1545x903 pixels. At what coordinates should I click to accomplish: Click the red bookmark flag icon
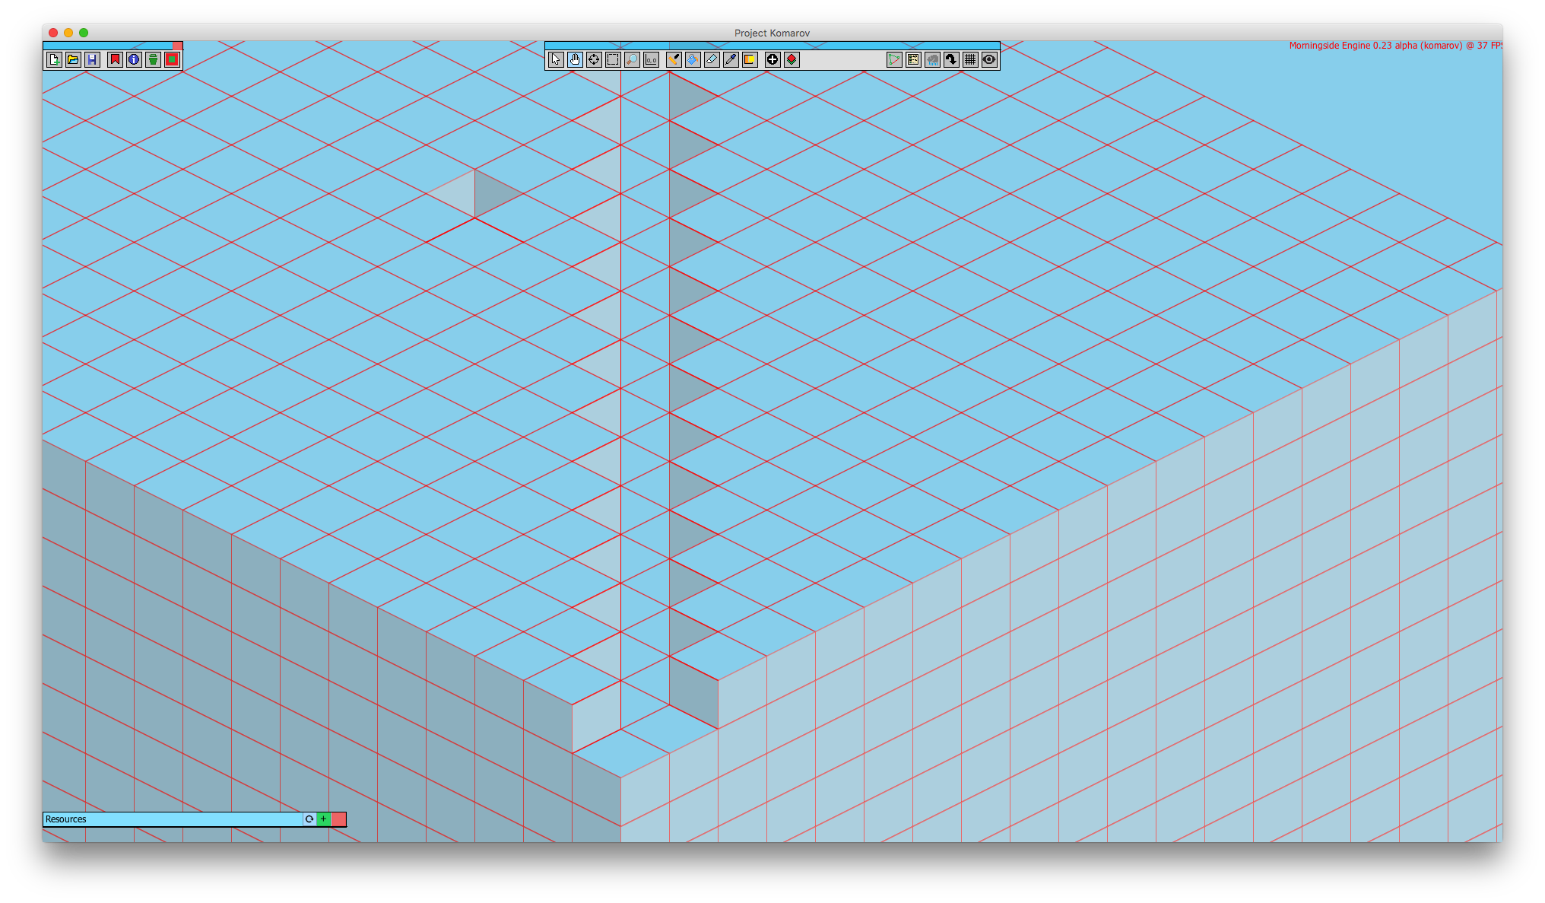click(x=115, y=60)
